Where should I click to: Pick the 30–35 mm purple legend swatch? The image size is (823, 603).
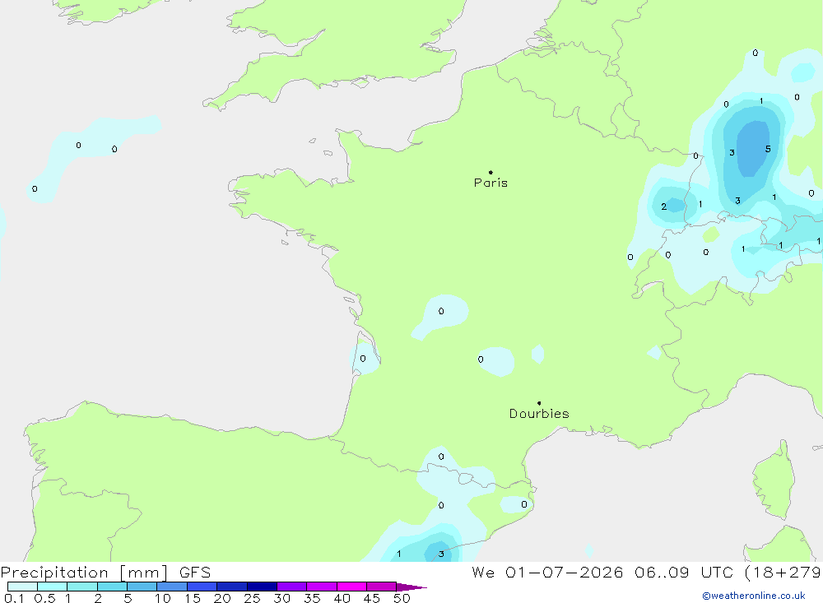(292, 587)
